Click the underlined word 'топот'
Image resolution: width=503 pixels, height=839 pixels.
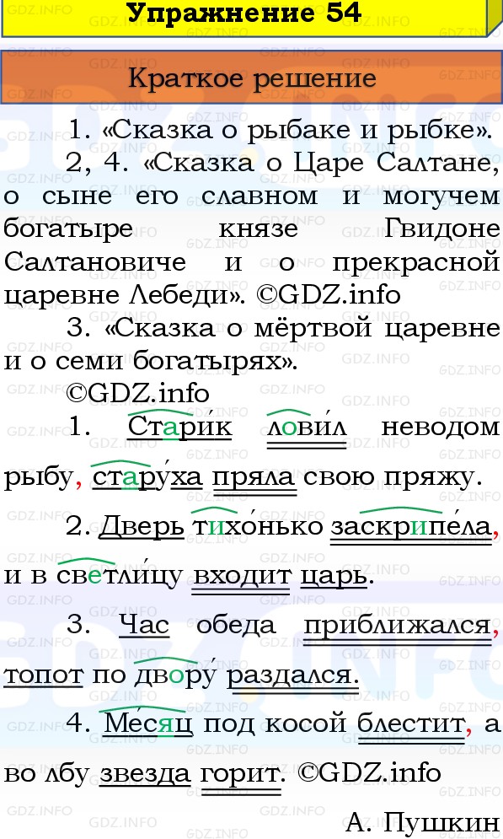tap(43, 675)
